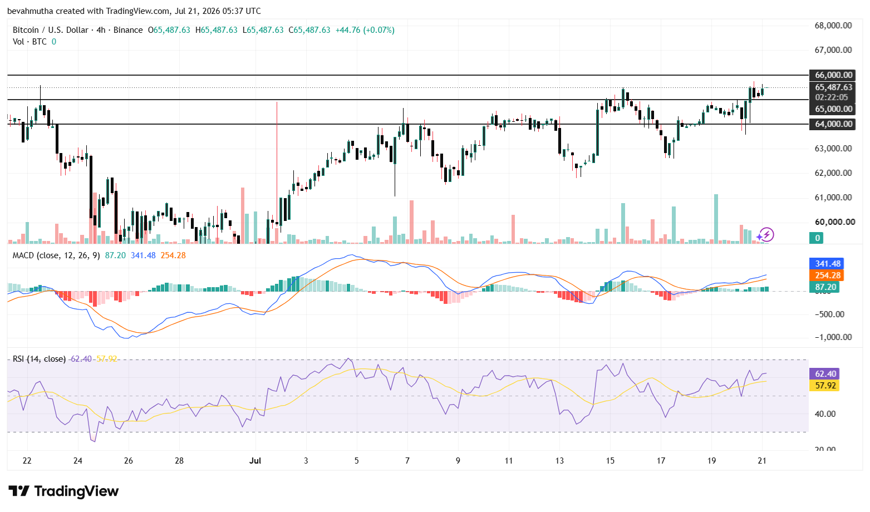This screenshot has height=512, width=870.
Task: Click the blue 341.48 MACD axis label
Action: (x=826, y=264)
